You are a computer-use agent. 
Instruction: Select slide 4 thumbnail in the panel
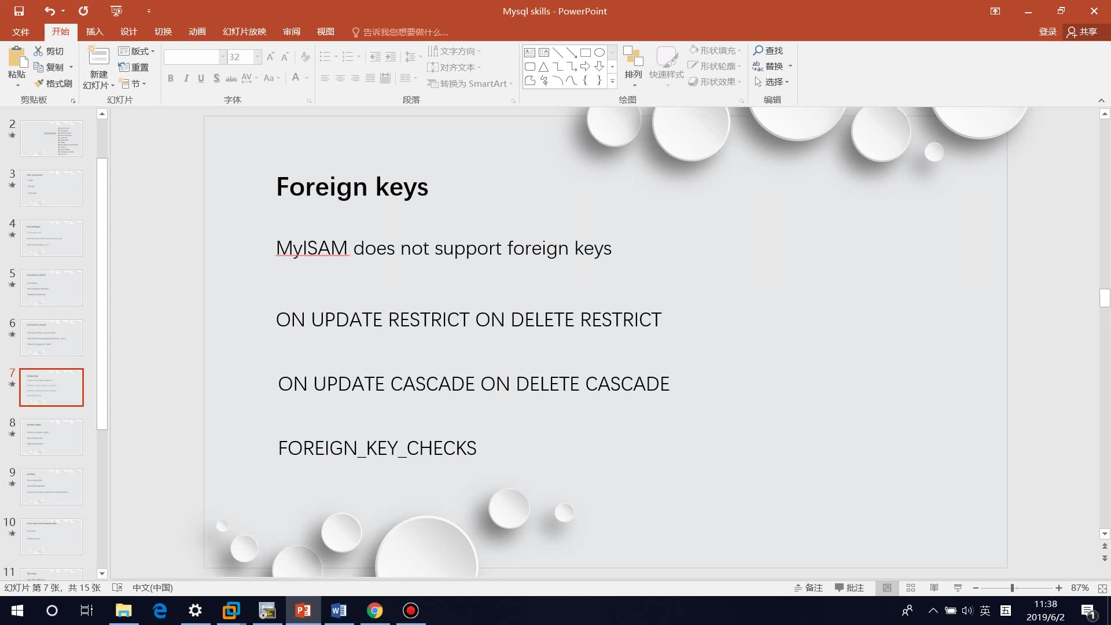[x=51, y=238]
